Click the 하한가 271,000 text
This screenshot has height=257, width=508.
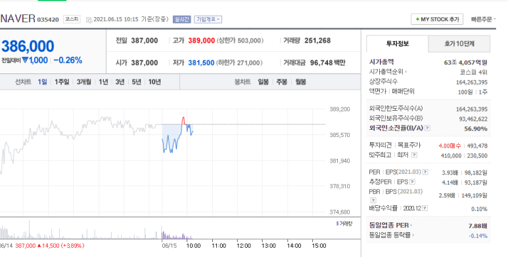pyautogui.click(x=239, y=63)
